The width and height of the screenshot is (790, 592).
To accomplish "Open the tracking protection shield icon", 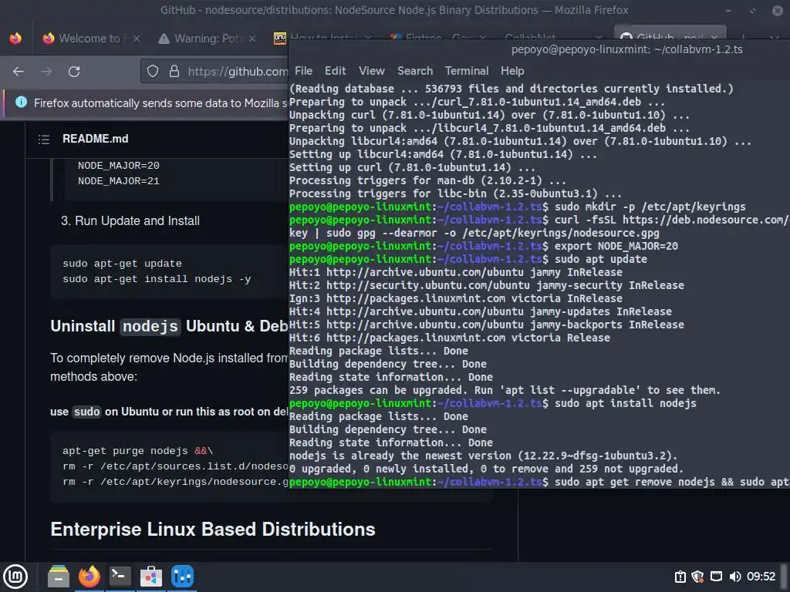I will [153, 72].
